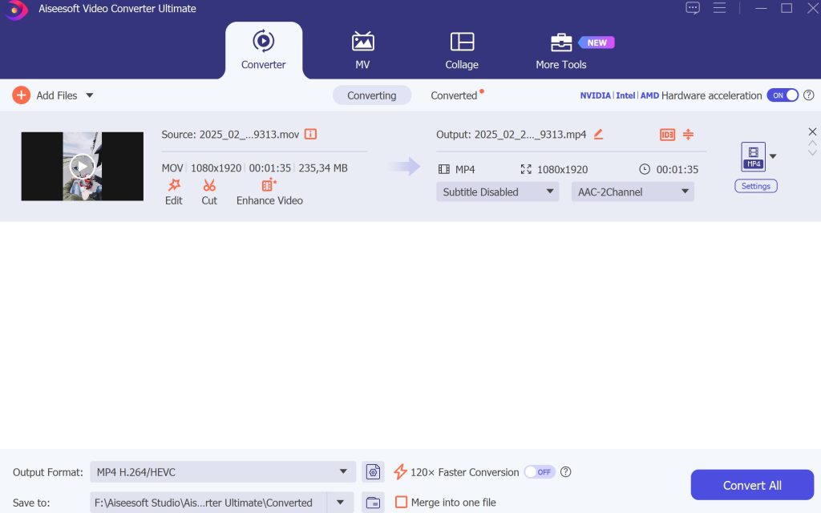Open the Subtitle Disabled dropdown

(x=497, y=192)
